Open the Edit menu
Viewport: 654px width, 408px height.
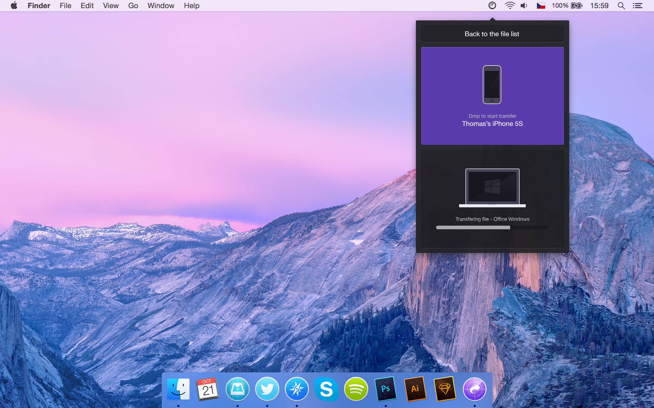coord(87,6)
